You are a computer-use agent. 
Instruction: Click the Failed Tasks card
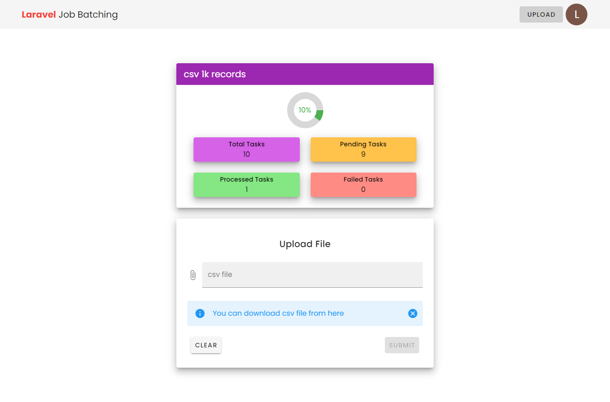pos(363,184)
